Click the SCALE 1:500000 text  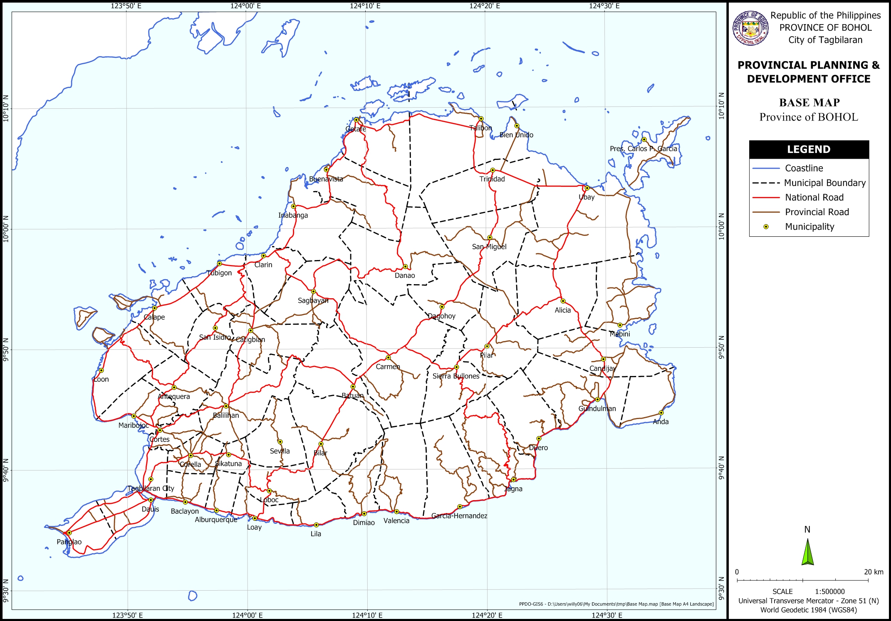pyautogui.click(x=808, y=592)
